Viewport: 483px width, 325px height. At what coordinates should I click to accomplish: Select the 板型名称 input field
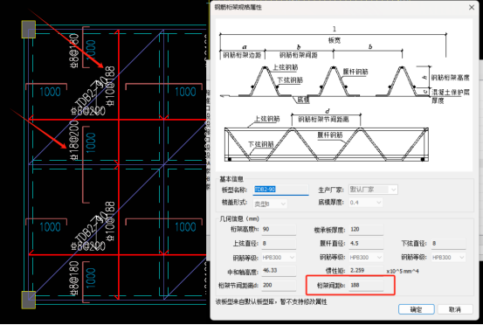coord(281,190)
